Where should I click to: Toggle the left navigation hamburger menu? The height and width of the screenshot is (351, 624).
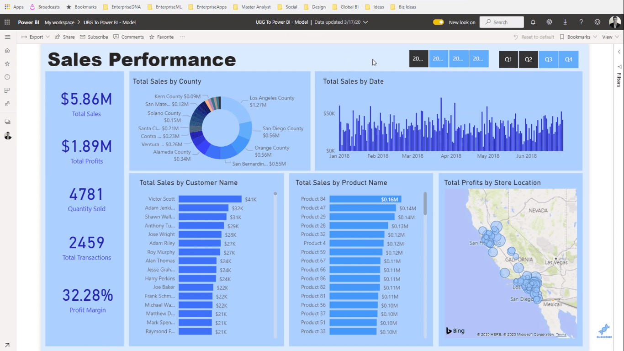[x=7, y=37]
